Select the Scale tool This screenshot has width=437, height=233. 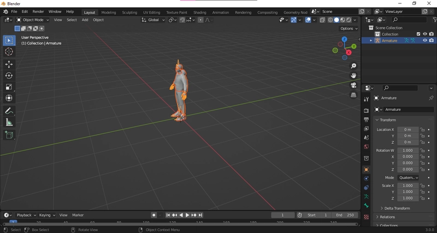click(x=9, y=87)
